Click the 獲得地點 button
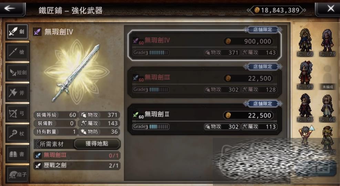This screenshot has height=186, width=340. (x=97, y=144)
